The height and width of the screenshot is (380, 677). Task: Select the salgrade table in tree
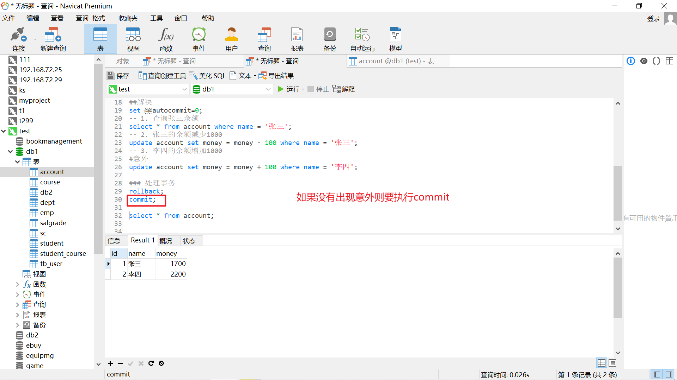coord(53,223)
